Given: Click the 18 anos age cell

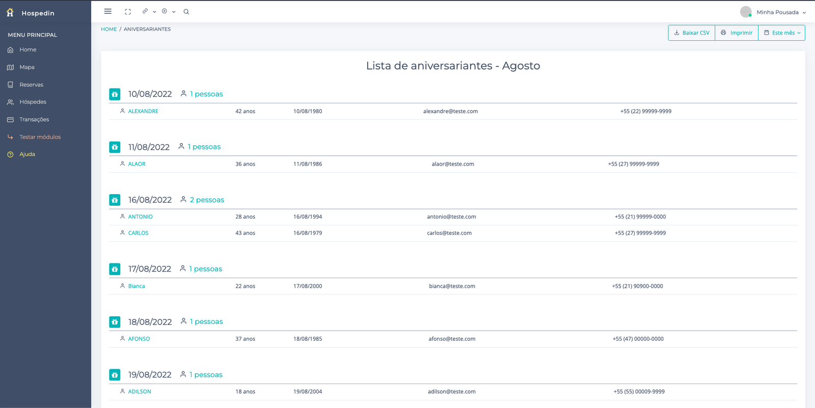Looking at the screenshot, I should [245, 392].
